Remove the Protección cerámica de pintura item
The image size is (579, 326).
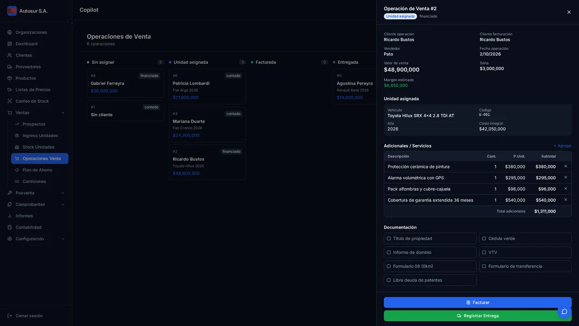click(565, 166)
